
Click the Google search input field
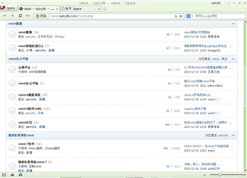point(220,16)
